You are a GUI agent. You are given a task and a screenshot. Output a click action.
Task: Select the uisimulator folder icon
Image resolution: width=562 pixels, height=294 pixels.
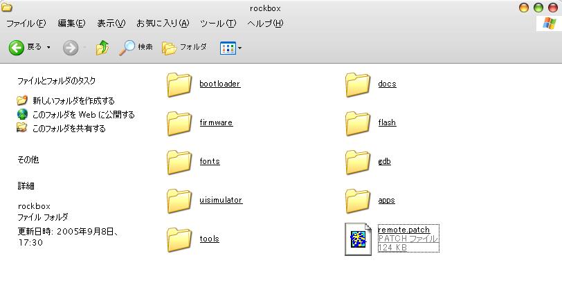coord(179,201)
